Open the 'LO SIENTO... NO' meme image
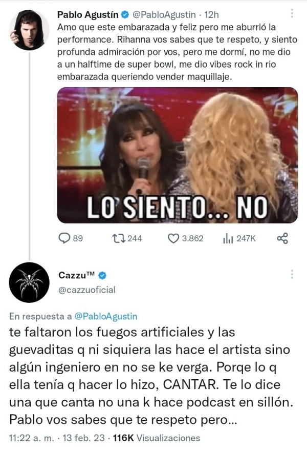Viewport: 307px width, 451px height. coord(178,155)
